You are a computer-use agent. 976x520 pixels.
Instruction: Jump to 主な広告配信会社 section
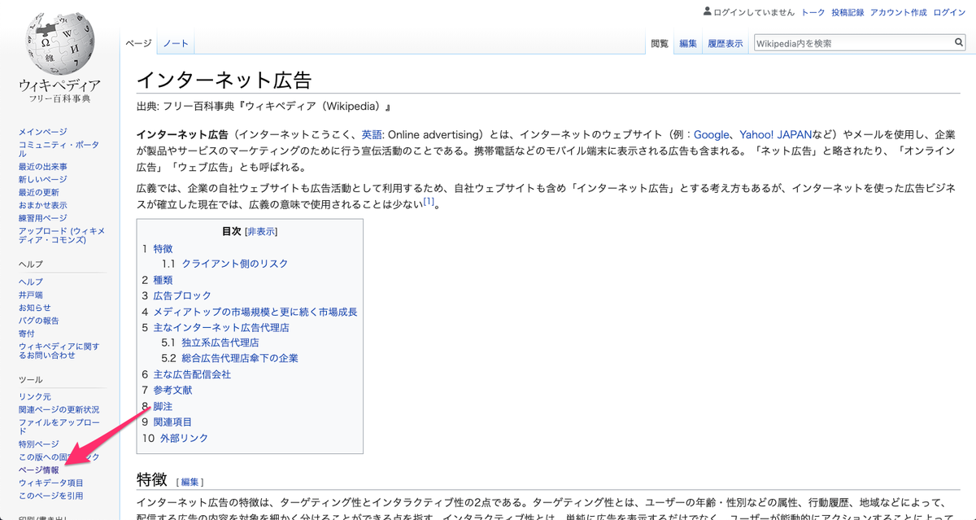192,374
